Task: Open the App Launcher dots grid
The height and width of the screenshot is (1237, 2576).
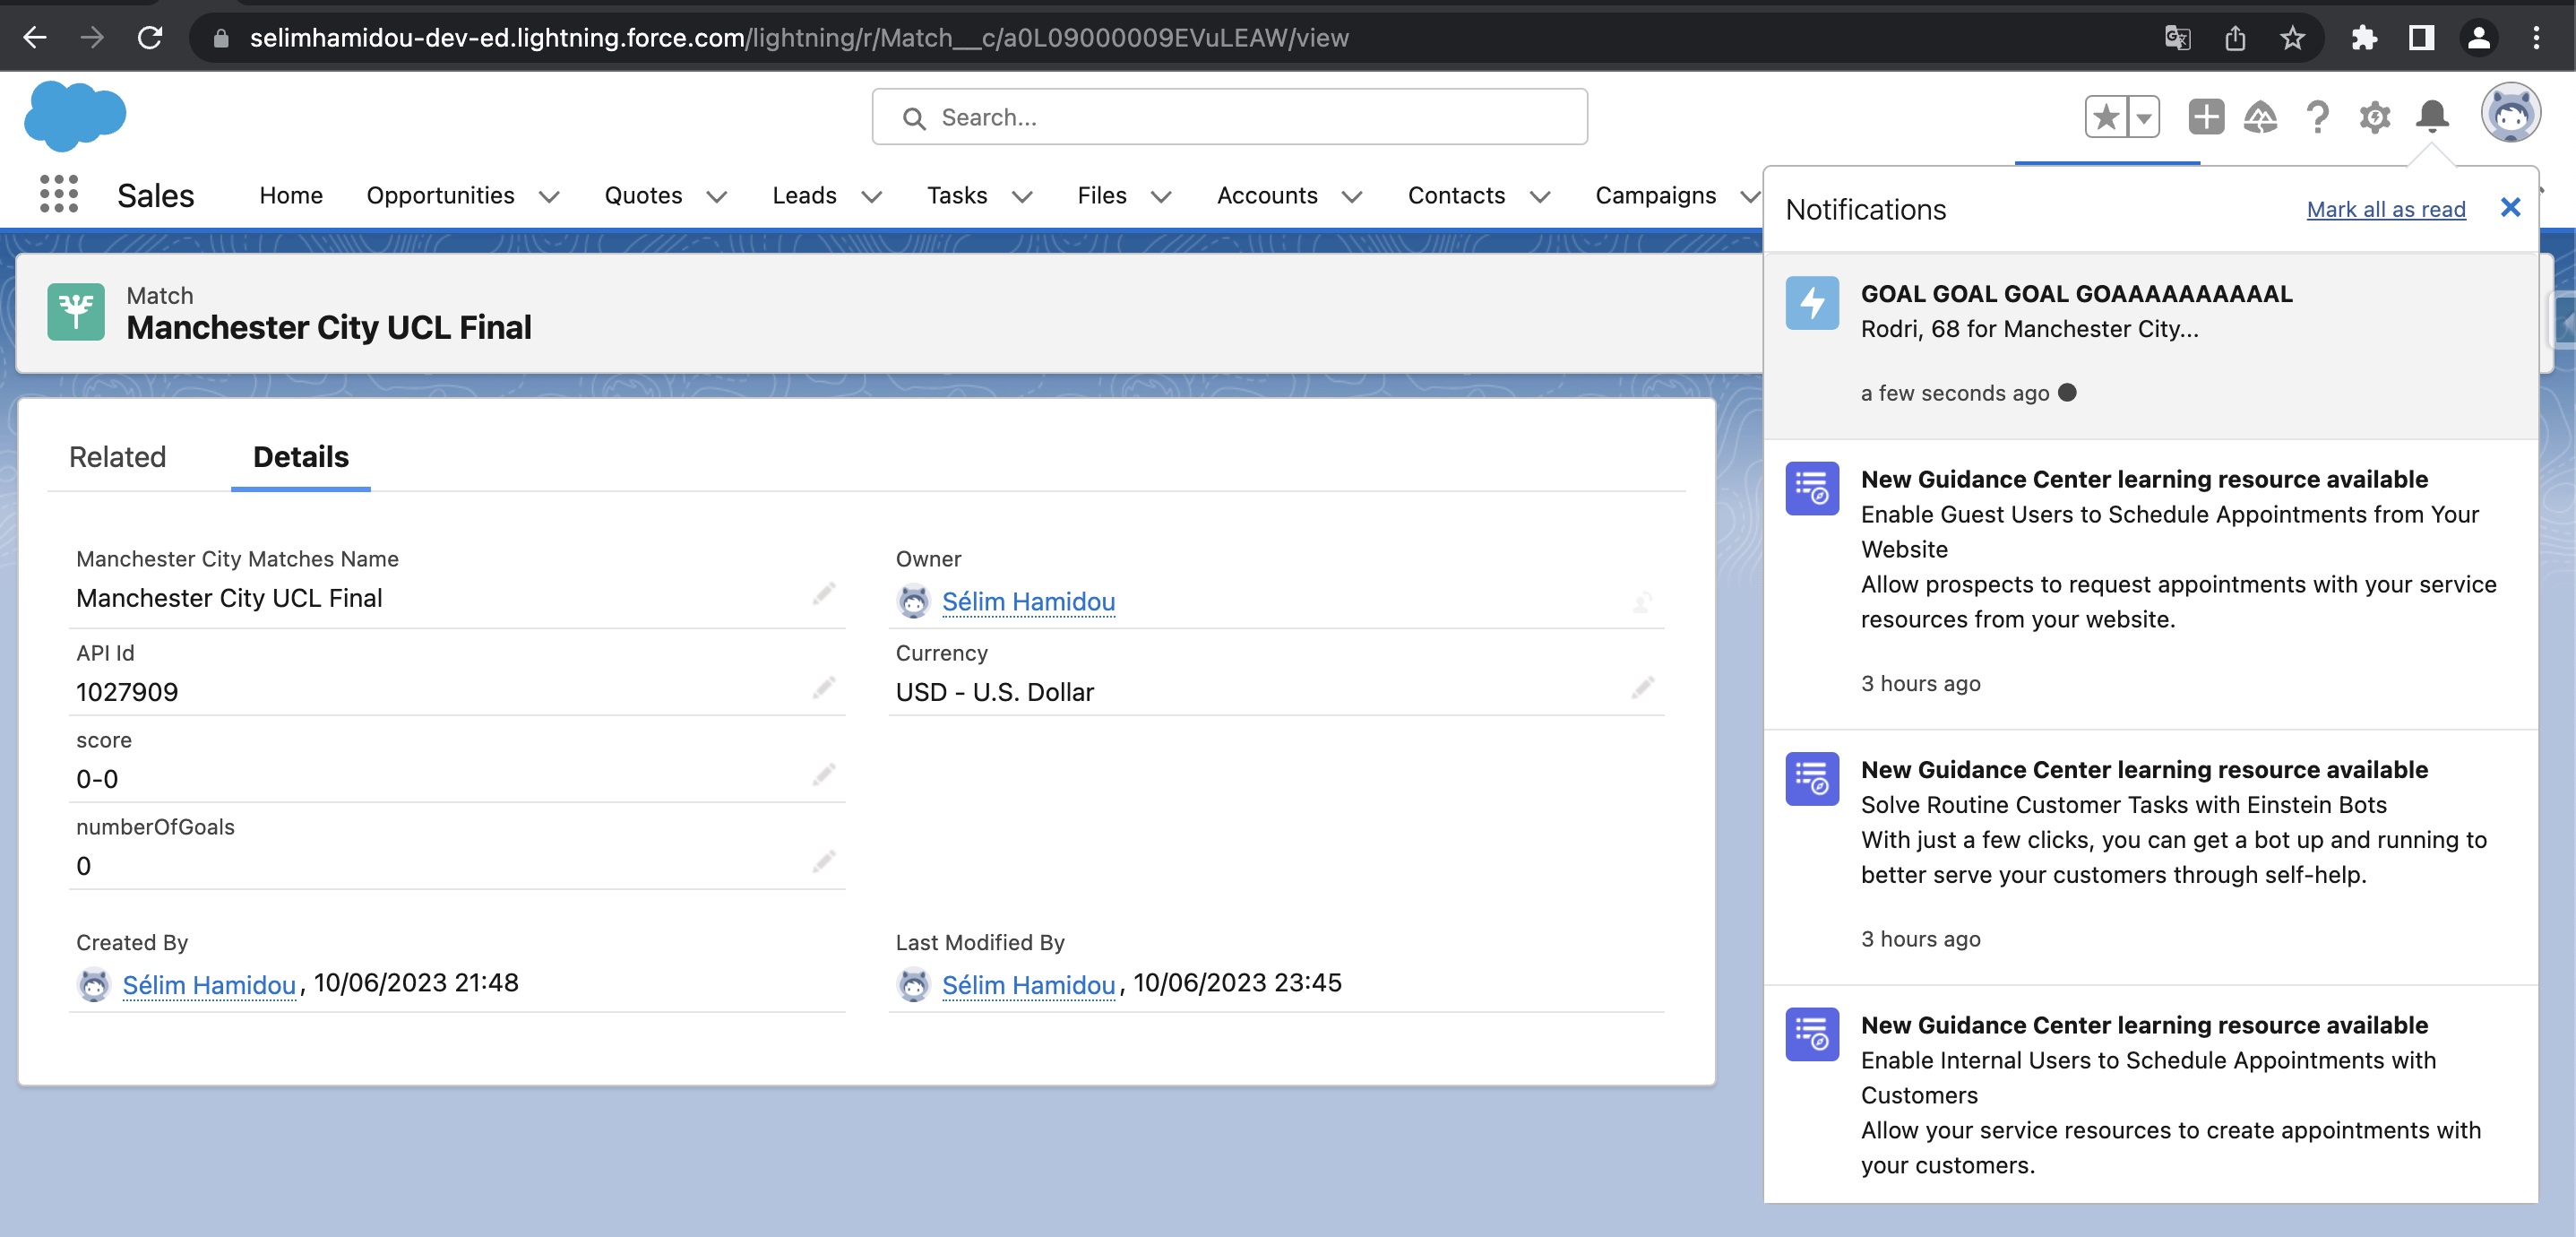Action: [59, 195]
